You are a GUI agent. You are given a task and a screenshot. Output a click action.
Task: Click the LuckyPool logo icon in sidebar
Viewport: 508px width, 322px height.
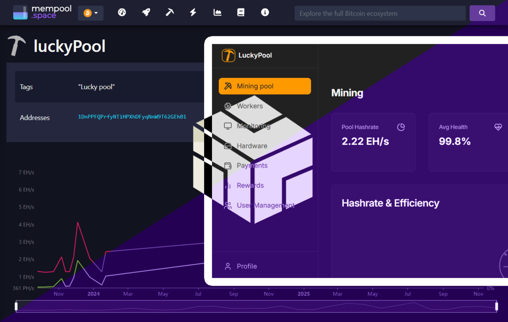pyautogui.click(x=229, y=55)
